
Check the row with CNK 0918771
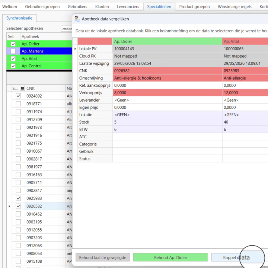click(x=18, y=104)
